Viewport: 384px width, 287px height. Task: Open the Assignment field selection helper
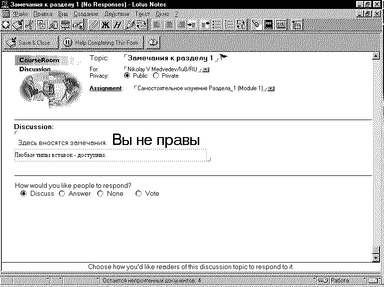[271, 89]
